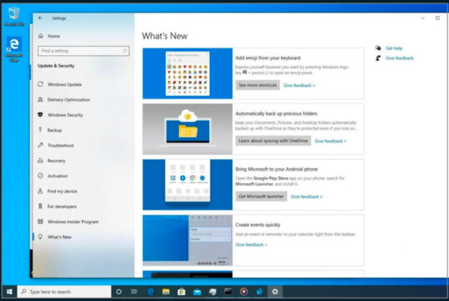Viewport: 449px width, 301px height.
Task: Give feedback on Create events quickly tip
Action: (251, 245)
